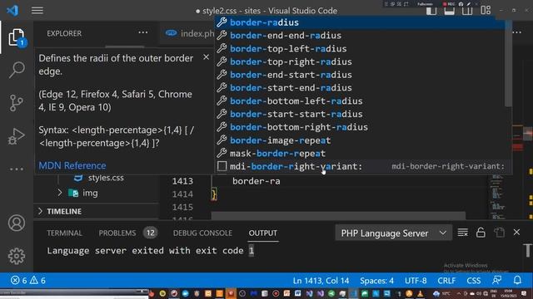Select border-bottom-right-radius suggestion

click(x=360, y=127)
